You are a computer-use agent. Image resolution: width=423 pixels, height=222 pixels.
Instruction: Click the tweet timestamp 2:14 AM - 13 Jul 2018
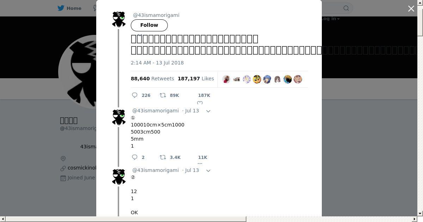pyautogui.click(x=157, y=63)
